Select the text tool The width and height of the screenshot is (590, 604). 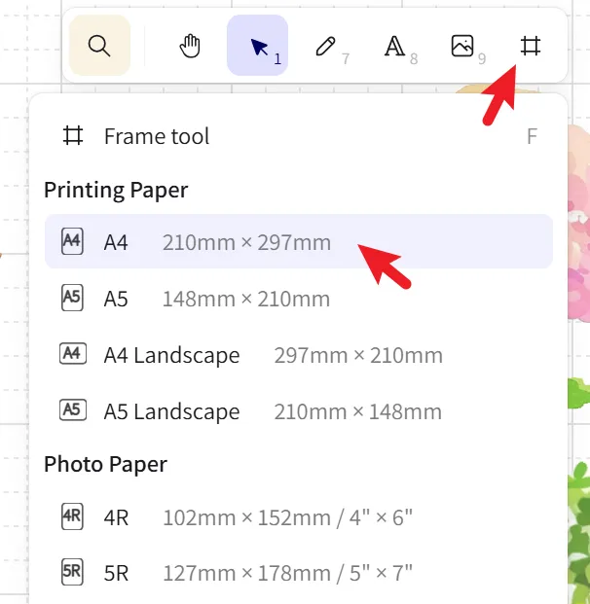coord(394,47)
